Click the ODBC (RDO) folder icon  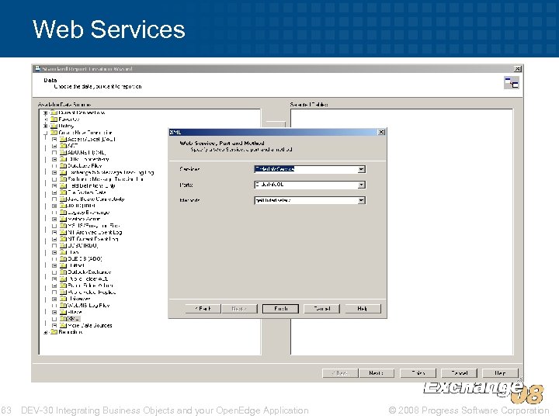pyautogui.click(x=64, y=246)
